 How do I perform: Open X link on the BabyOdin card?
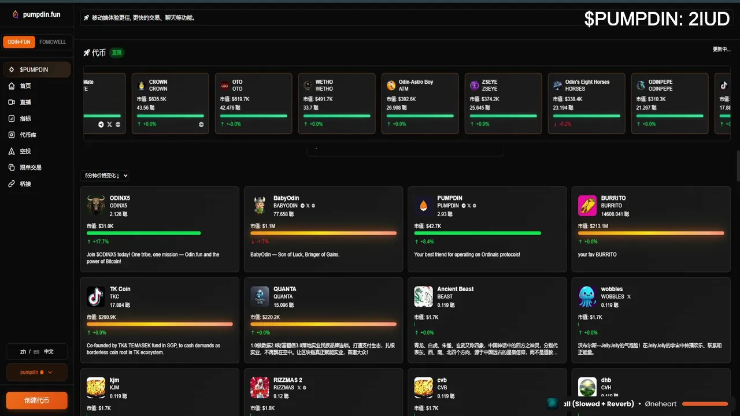click(308, 206)
